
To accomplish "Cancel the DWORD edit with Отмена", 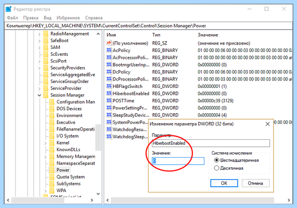I will (x=255, y=183).
